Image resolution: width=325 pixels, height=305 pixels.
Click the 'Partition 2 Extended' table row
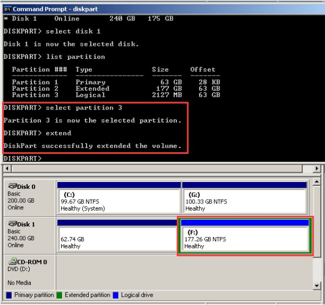click(x=116, y=89)
